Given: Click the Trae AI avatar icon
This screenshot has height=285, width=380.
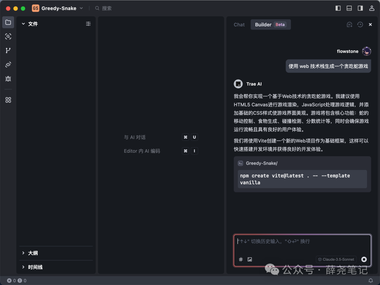Looking at the screenshot, I should (x=238, y=84).
